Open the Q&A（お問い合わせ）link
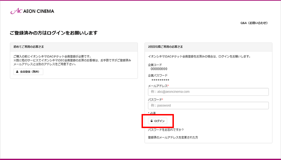This screenshot has width=281, height=160. click(254, 23)
